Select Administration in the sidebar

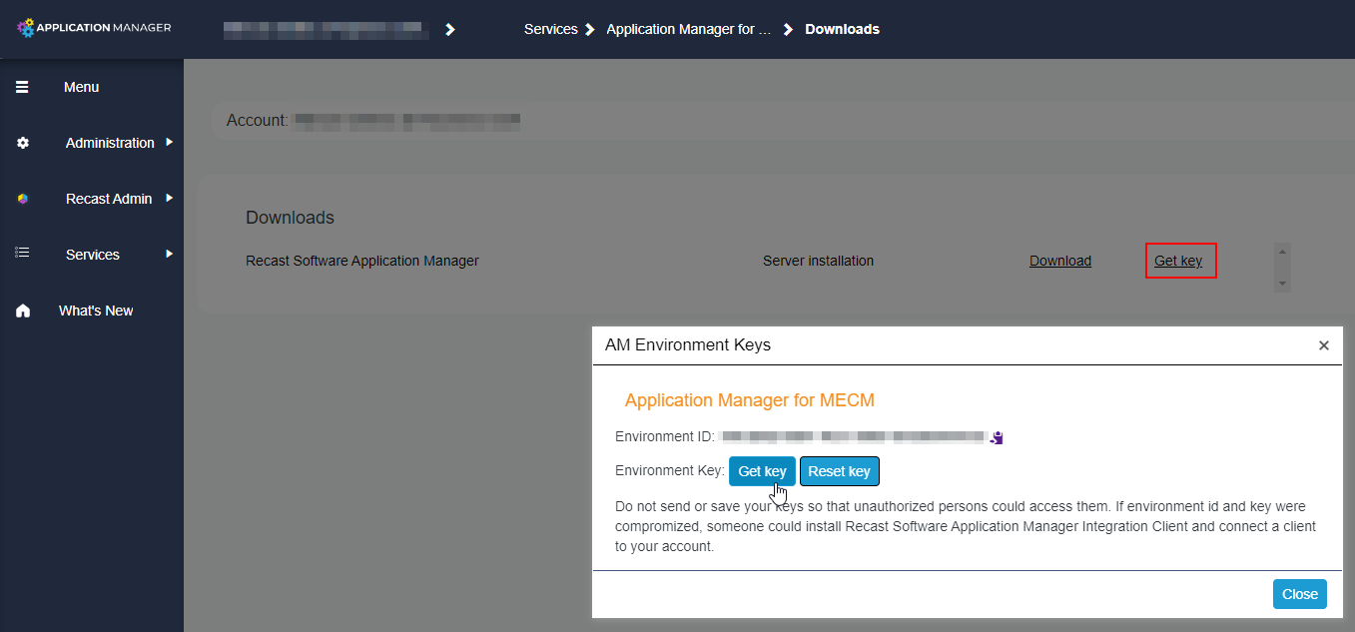(110, 143)
